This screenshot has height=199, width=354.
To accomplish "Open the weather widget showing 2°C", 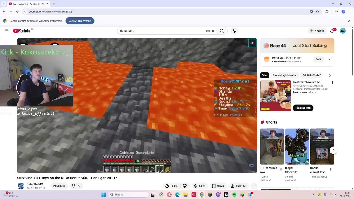I will point(11,195).
